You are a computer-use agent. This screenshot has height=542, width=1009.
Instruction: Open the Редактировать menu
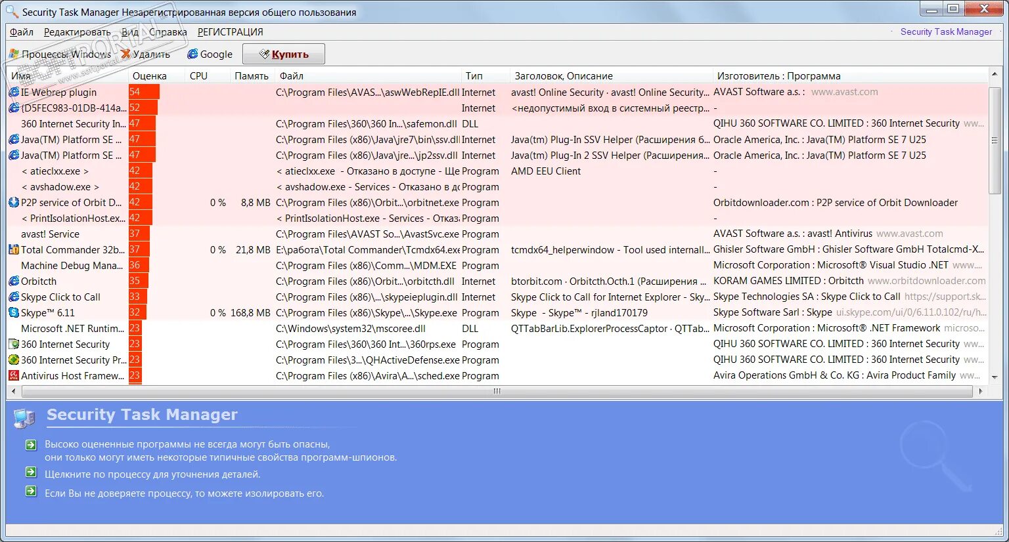[78, 32]
